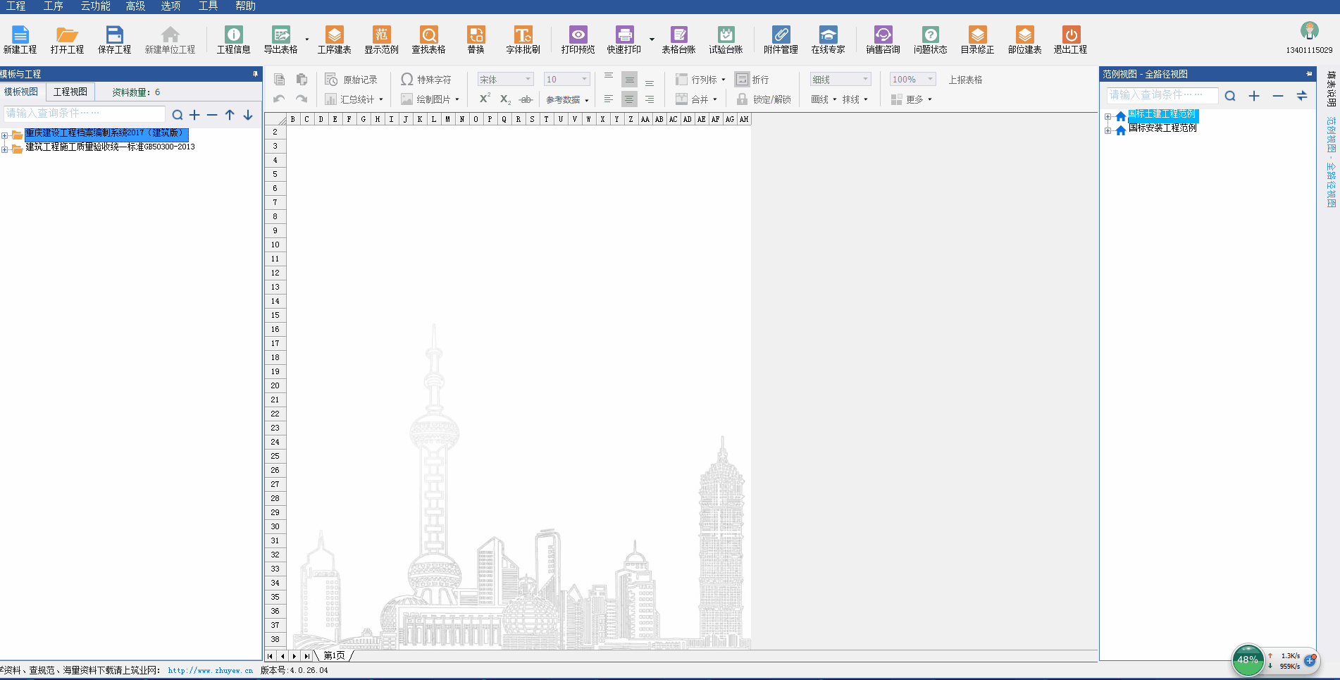Switch to the 工程视图 tab

pyautogui.click(x=70, y=92)
